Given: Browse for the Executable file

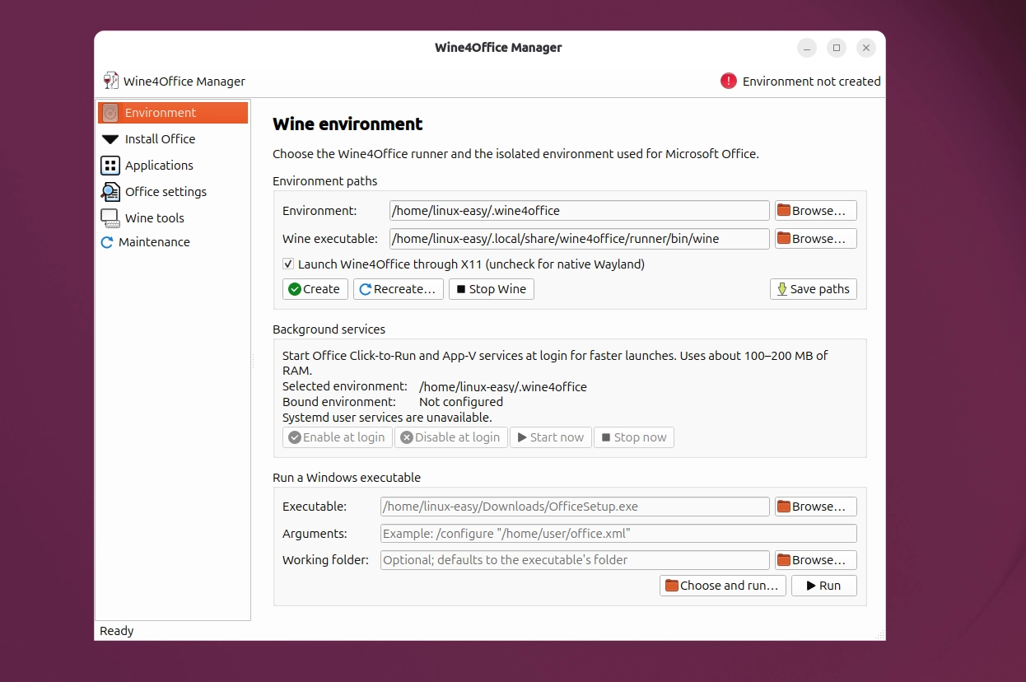Looking at the screenshot, I should point(815,507).
